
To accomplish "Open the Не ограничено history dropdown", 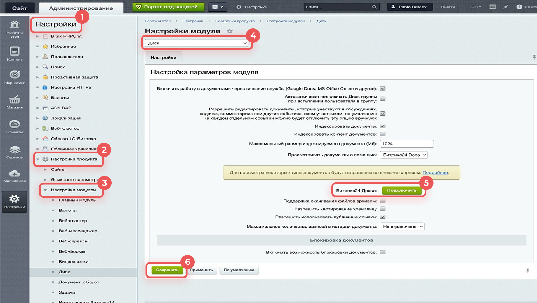I will coord(402,227).
